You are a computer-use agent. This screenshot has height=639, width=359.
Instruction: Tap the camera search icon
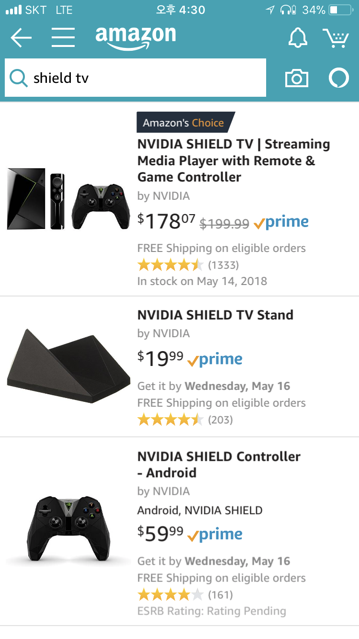[x=297, y=78]
